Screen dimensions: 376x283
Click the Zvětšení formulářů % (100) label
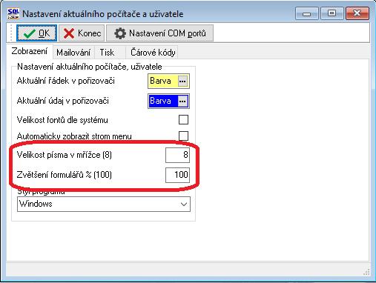click(65, 175)
